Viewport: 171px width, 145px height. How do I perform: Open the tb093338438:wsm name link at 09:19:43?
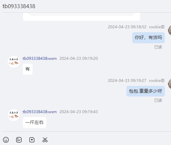pos(40,112)
